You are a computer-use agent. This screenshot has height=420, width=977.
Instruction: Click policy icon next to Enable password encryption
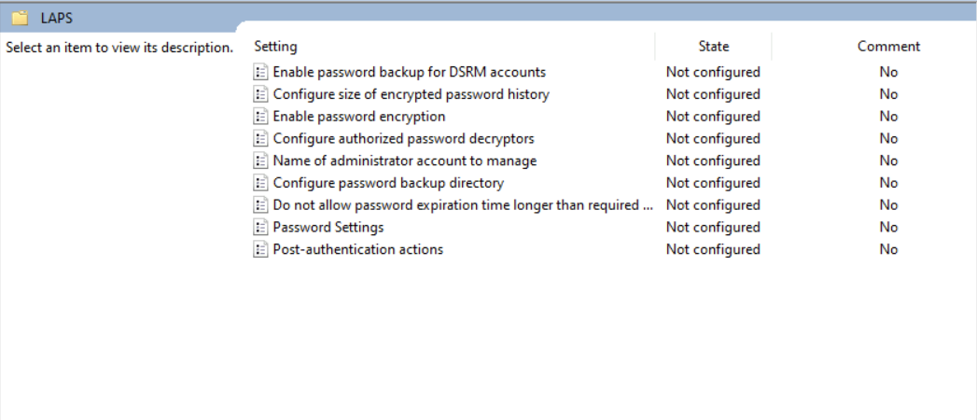pyautogui.click(x=260, y=117)
